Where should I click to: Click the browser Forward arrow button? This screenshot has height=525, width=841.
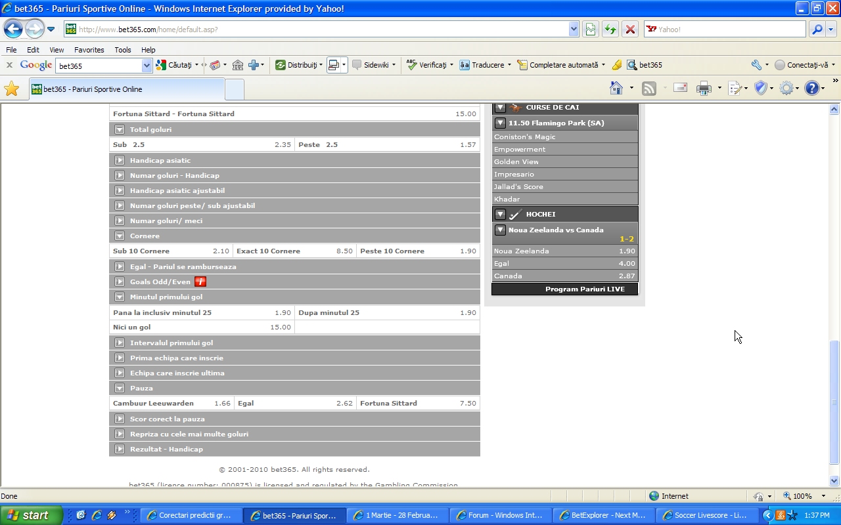point(34,29)
